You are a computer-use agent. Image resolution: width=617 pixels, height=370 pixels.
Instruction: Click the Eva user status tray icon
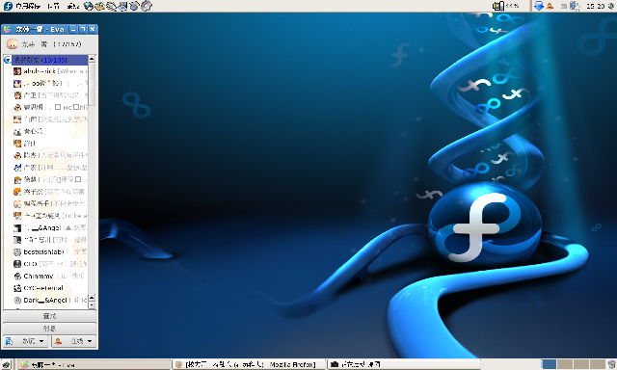point(550,6)
